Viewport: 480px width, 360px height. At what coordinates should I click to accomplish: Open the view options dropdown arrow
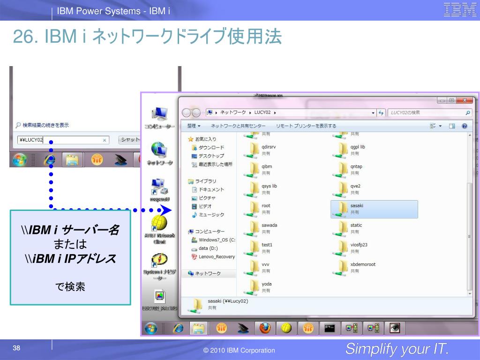[x=440, y=126]
